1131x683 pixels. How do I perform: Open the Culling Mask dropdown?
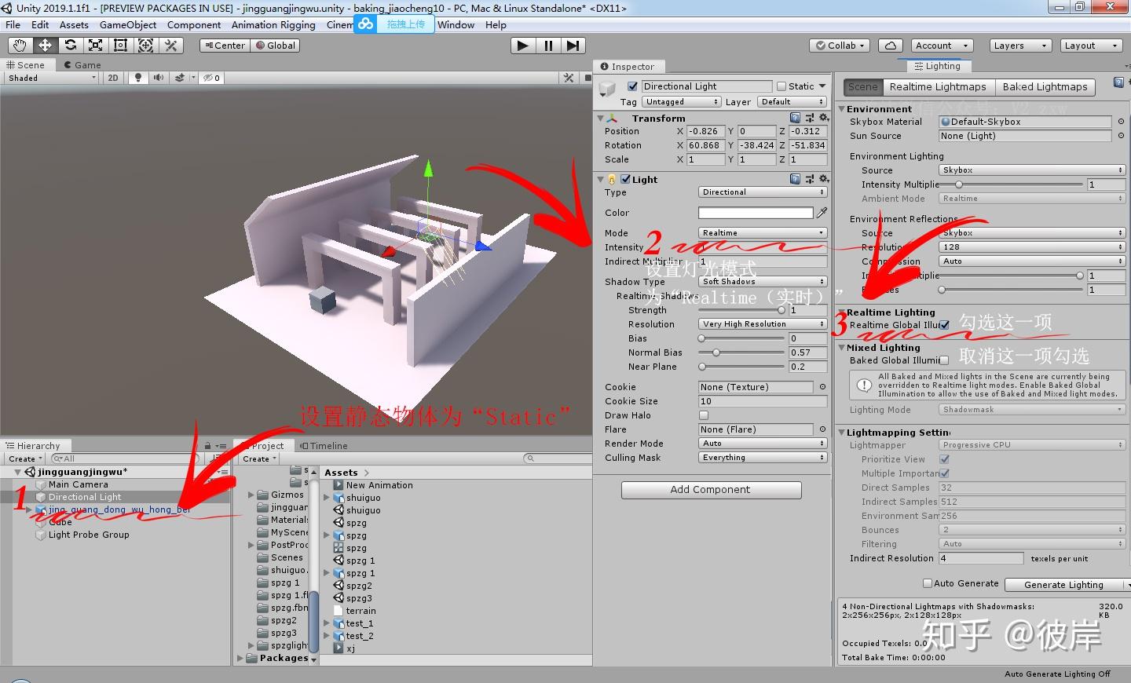[x=763, y=458]
